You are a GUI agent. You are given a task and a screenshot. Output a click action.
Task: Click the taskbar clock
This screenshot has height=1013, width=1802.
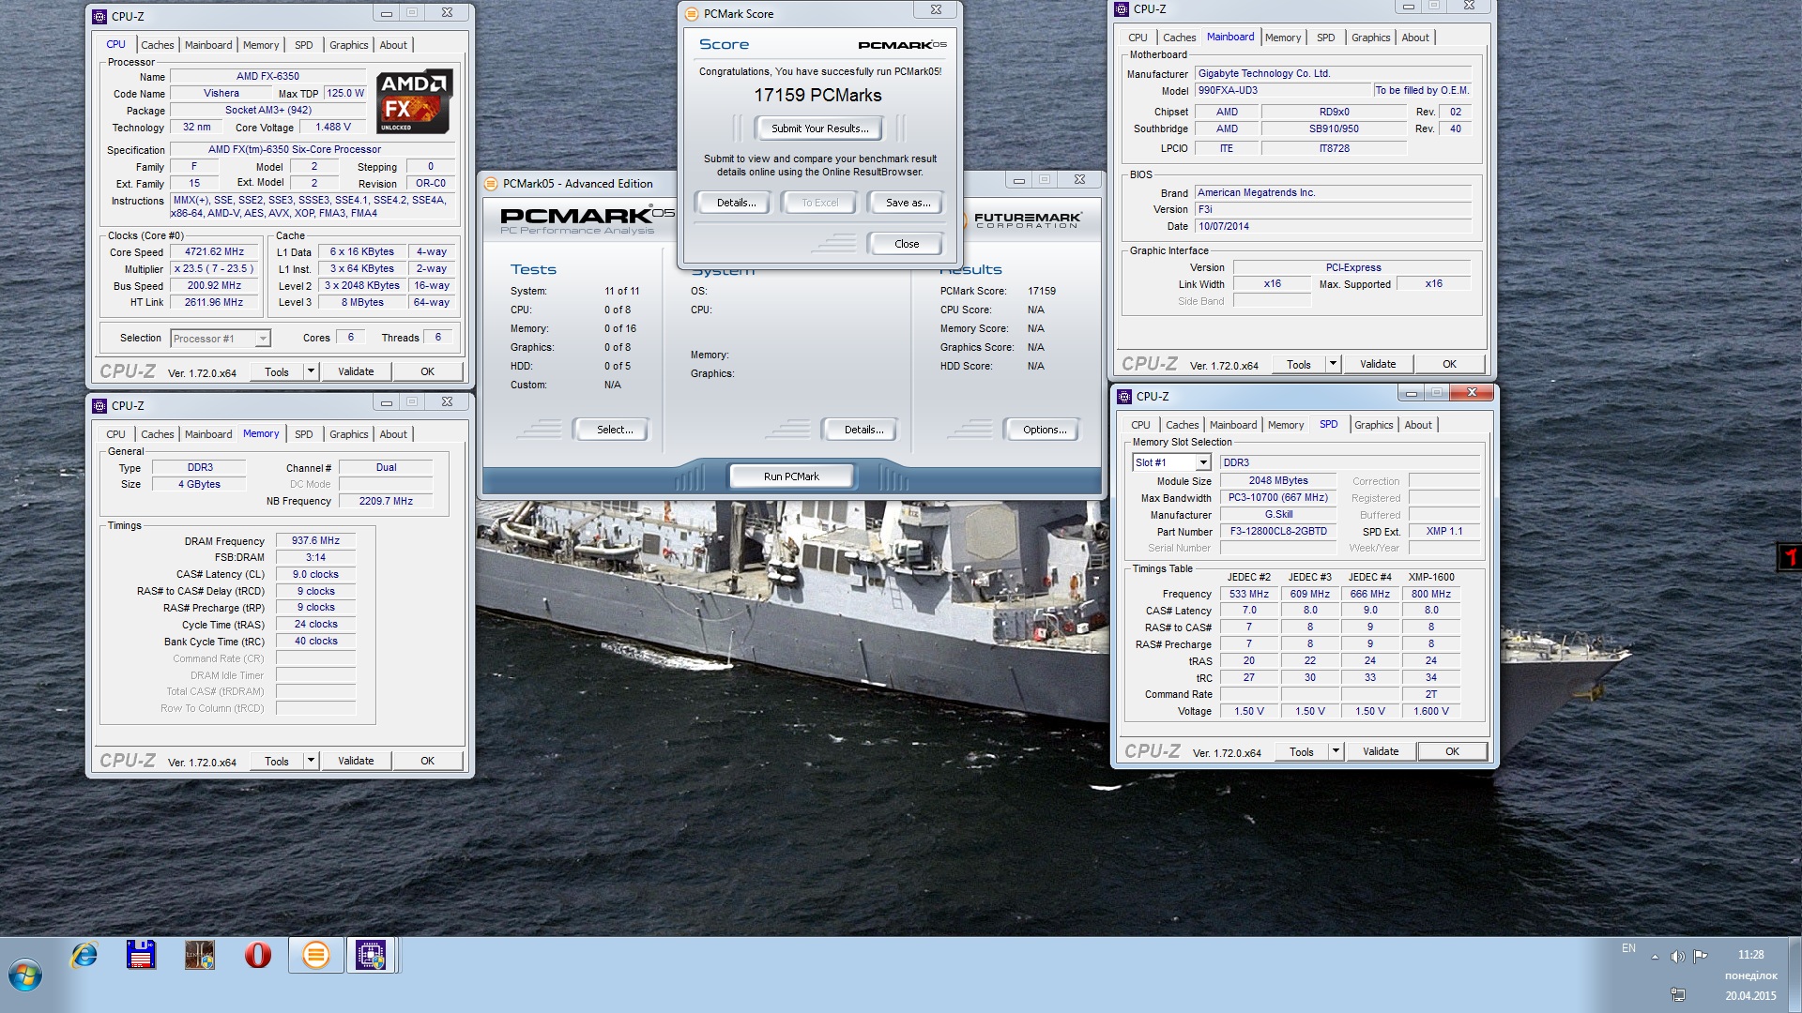tap(1750, 975)
